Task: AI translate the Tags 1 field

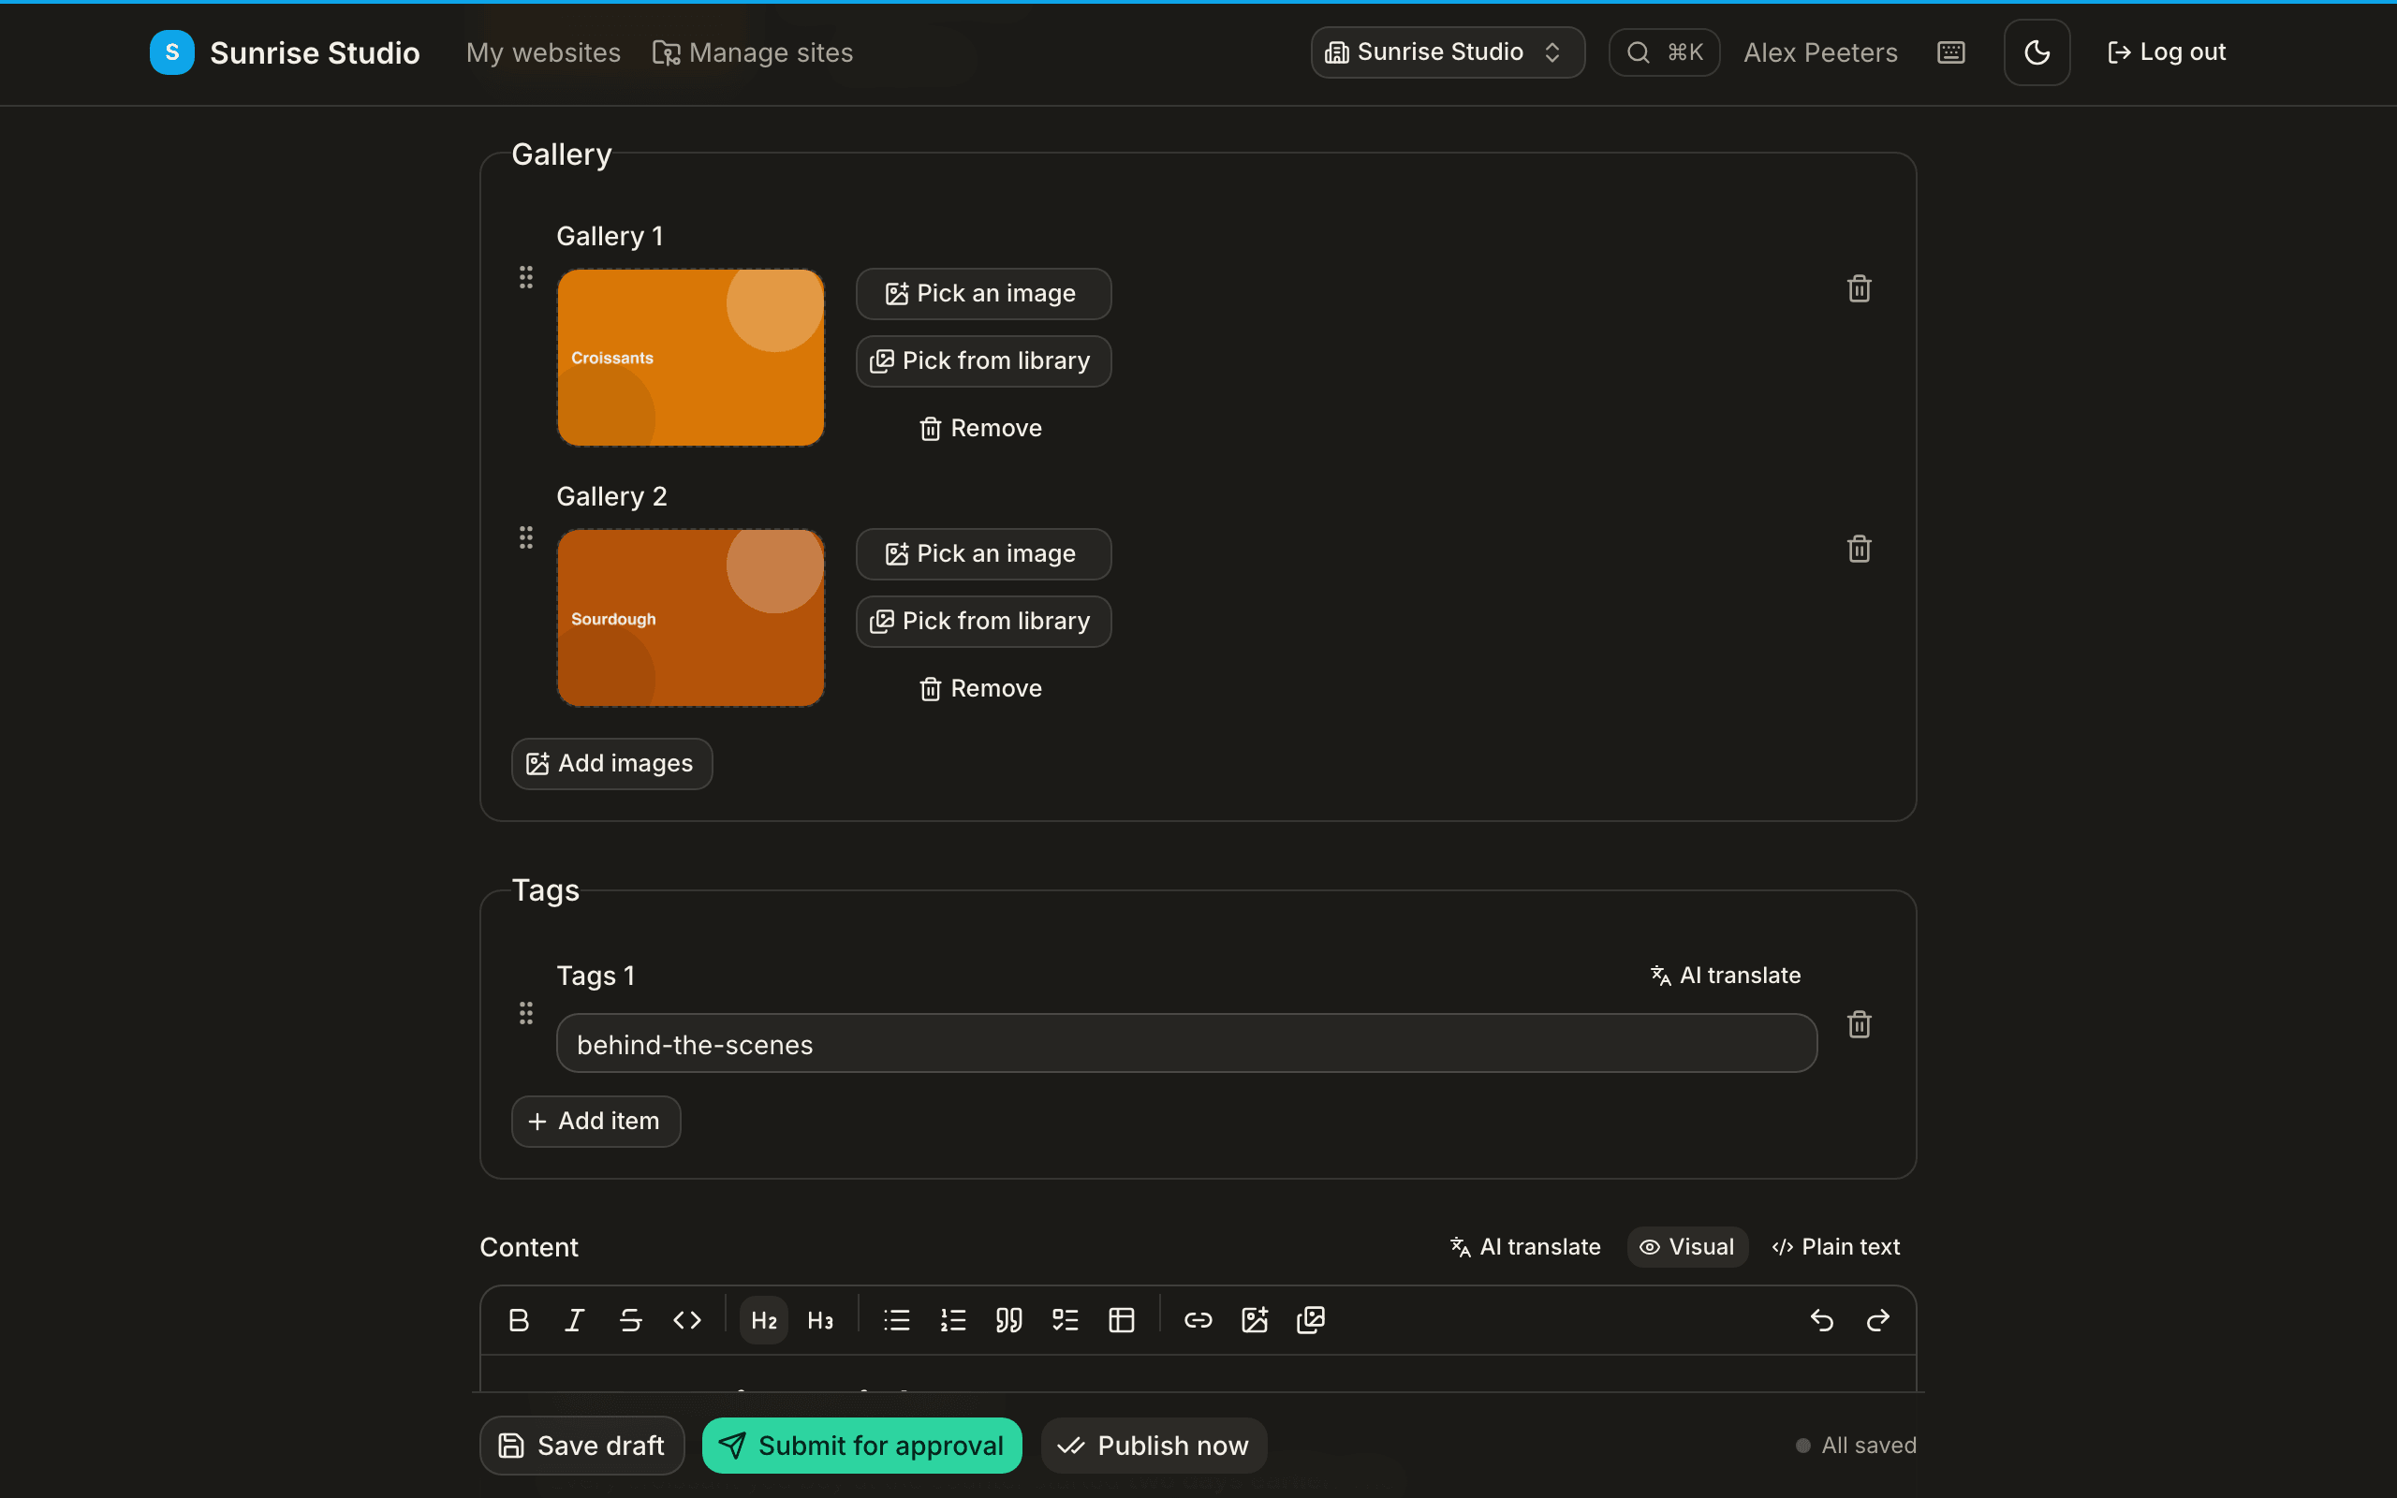Action: tap(1726, 975)
